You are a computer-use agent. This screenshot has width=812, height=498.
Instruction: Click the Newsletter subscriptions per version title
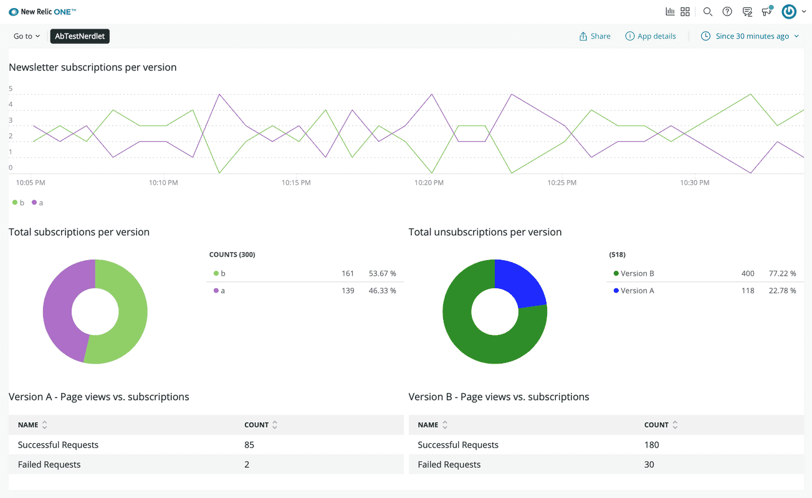(93, 67)
